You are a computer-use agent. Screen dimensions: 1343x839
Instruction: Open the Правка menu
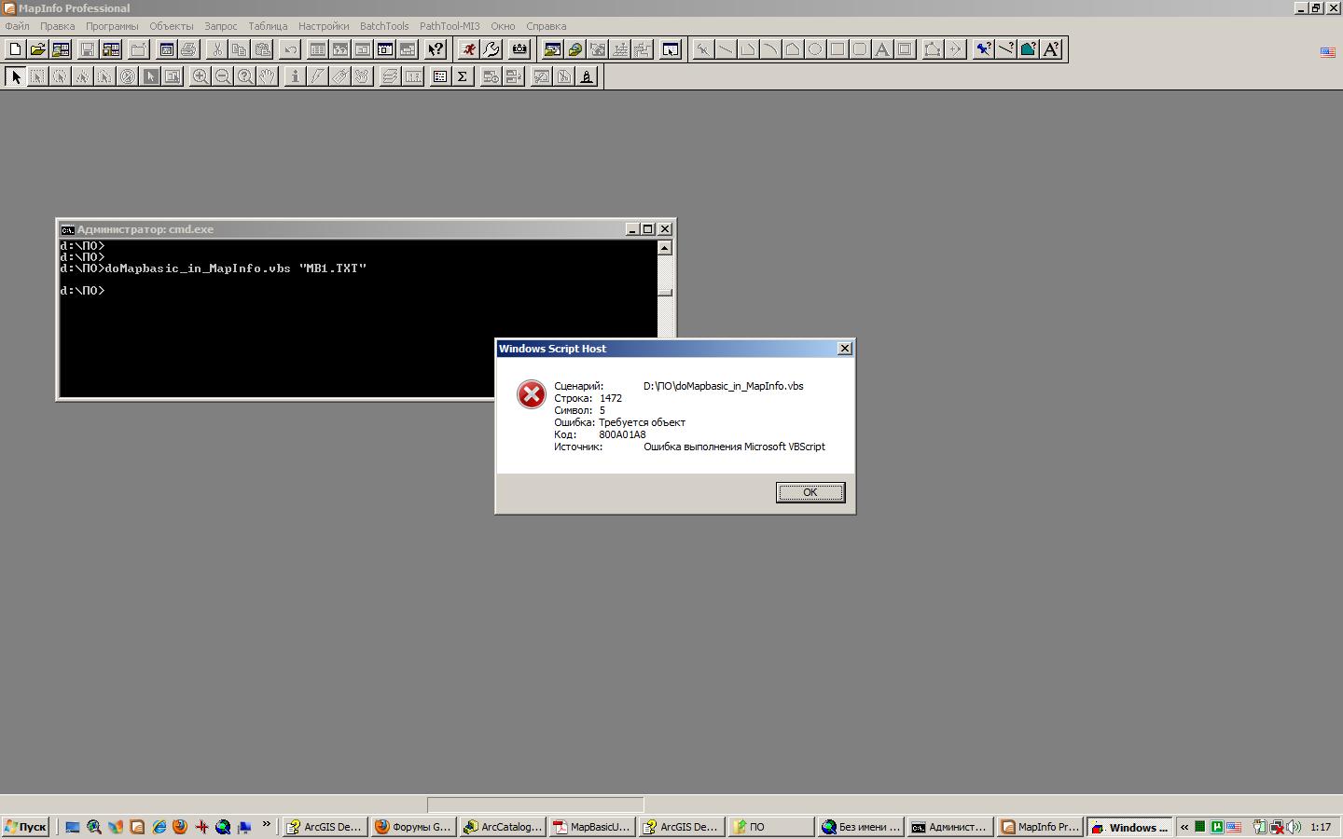pyautogui.click(x=57, y=26)
